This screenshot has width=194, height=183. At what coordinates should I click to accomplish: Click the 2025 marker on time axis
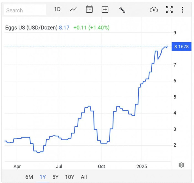pyautogui.click(x=142, y=166)
